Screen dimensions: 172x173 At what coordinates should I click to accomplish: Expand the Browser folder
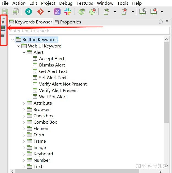[x=24, y=110]
